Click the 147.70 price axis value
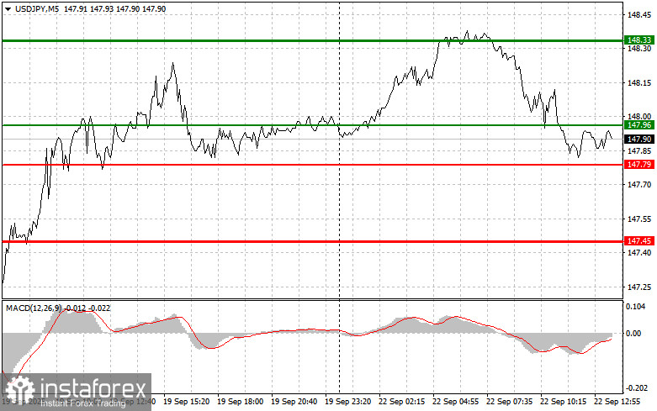The height and width of the screenshot is (411, 657). point(639,185)
